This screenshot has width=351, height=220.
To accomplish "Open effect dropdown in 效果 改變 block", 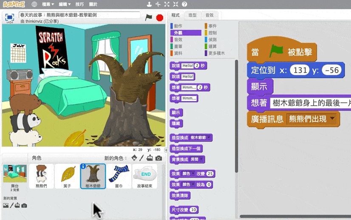I will (x=193, y=173).
